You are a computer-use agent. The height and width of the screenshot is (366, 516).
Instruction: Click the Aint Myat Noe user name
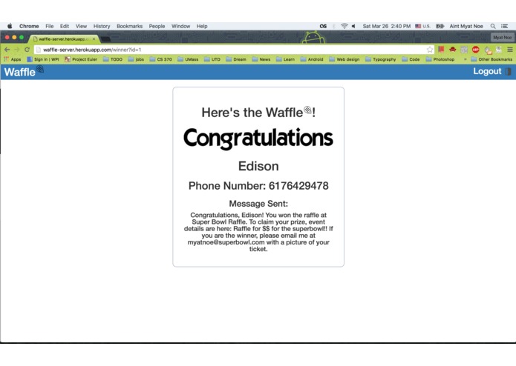(x=466, y=26)
